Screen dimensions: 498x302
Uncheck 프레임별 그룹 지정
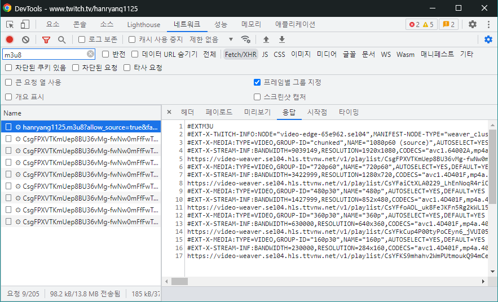pos(257,82)
